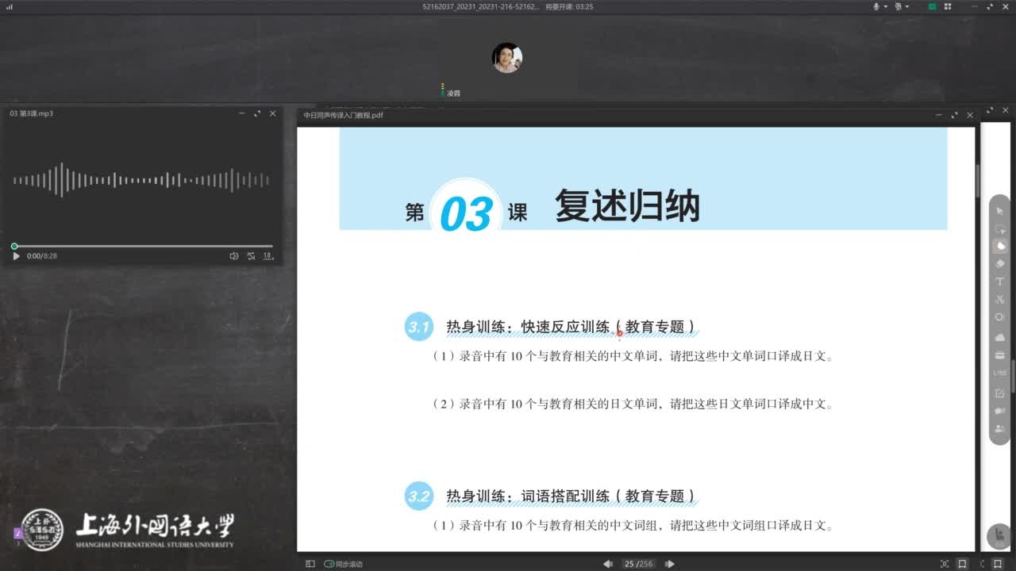Open the microphone device dropdown at top
Screen dimensions: 1016x571
(884, 6)
